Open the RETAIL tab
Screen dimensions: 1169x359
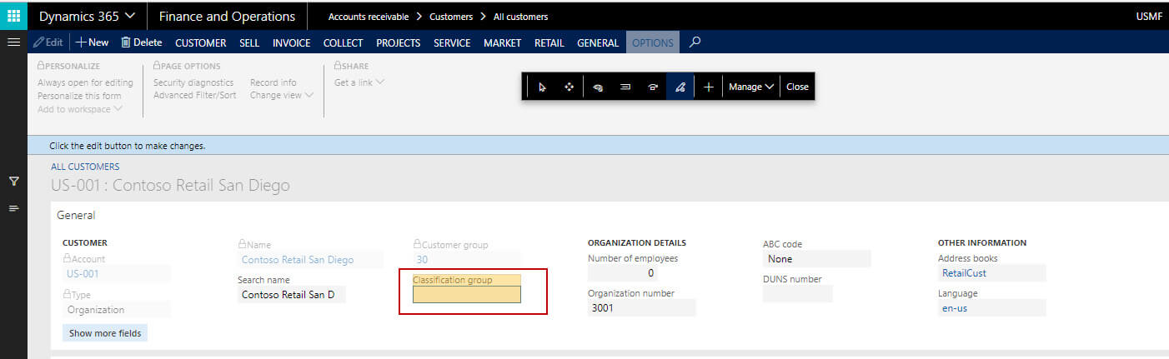tap(549, 42)
